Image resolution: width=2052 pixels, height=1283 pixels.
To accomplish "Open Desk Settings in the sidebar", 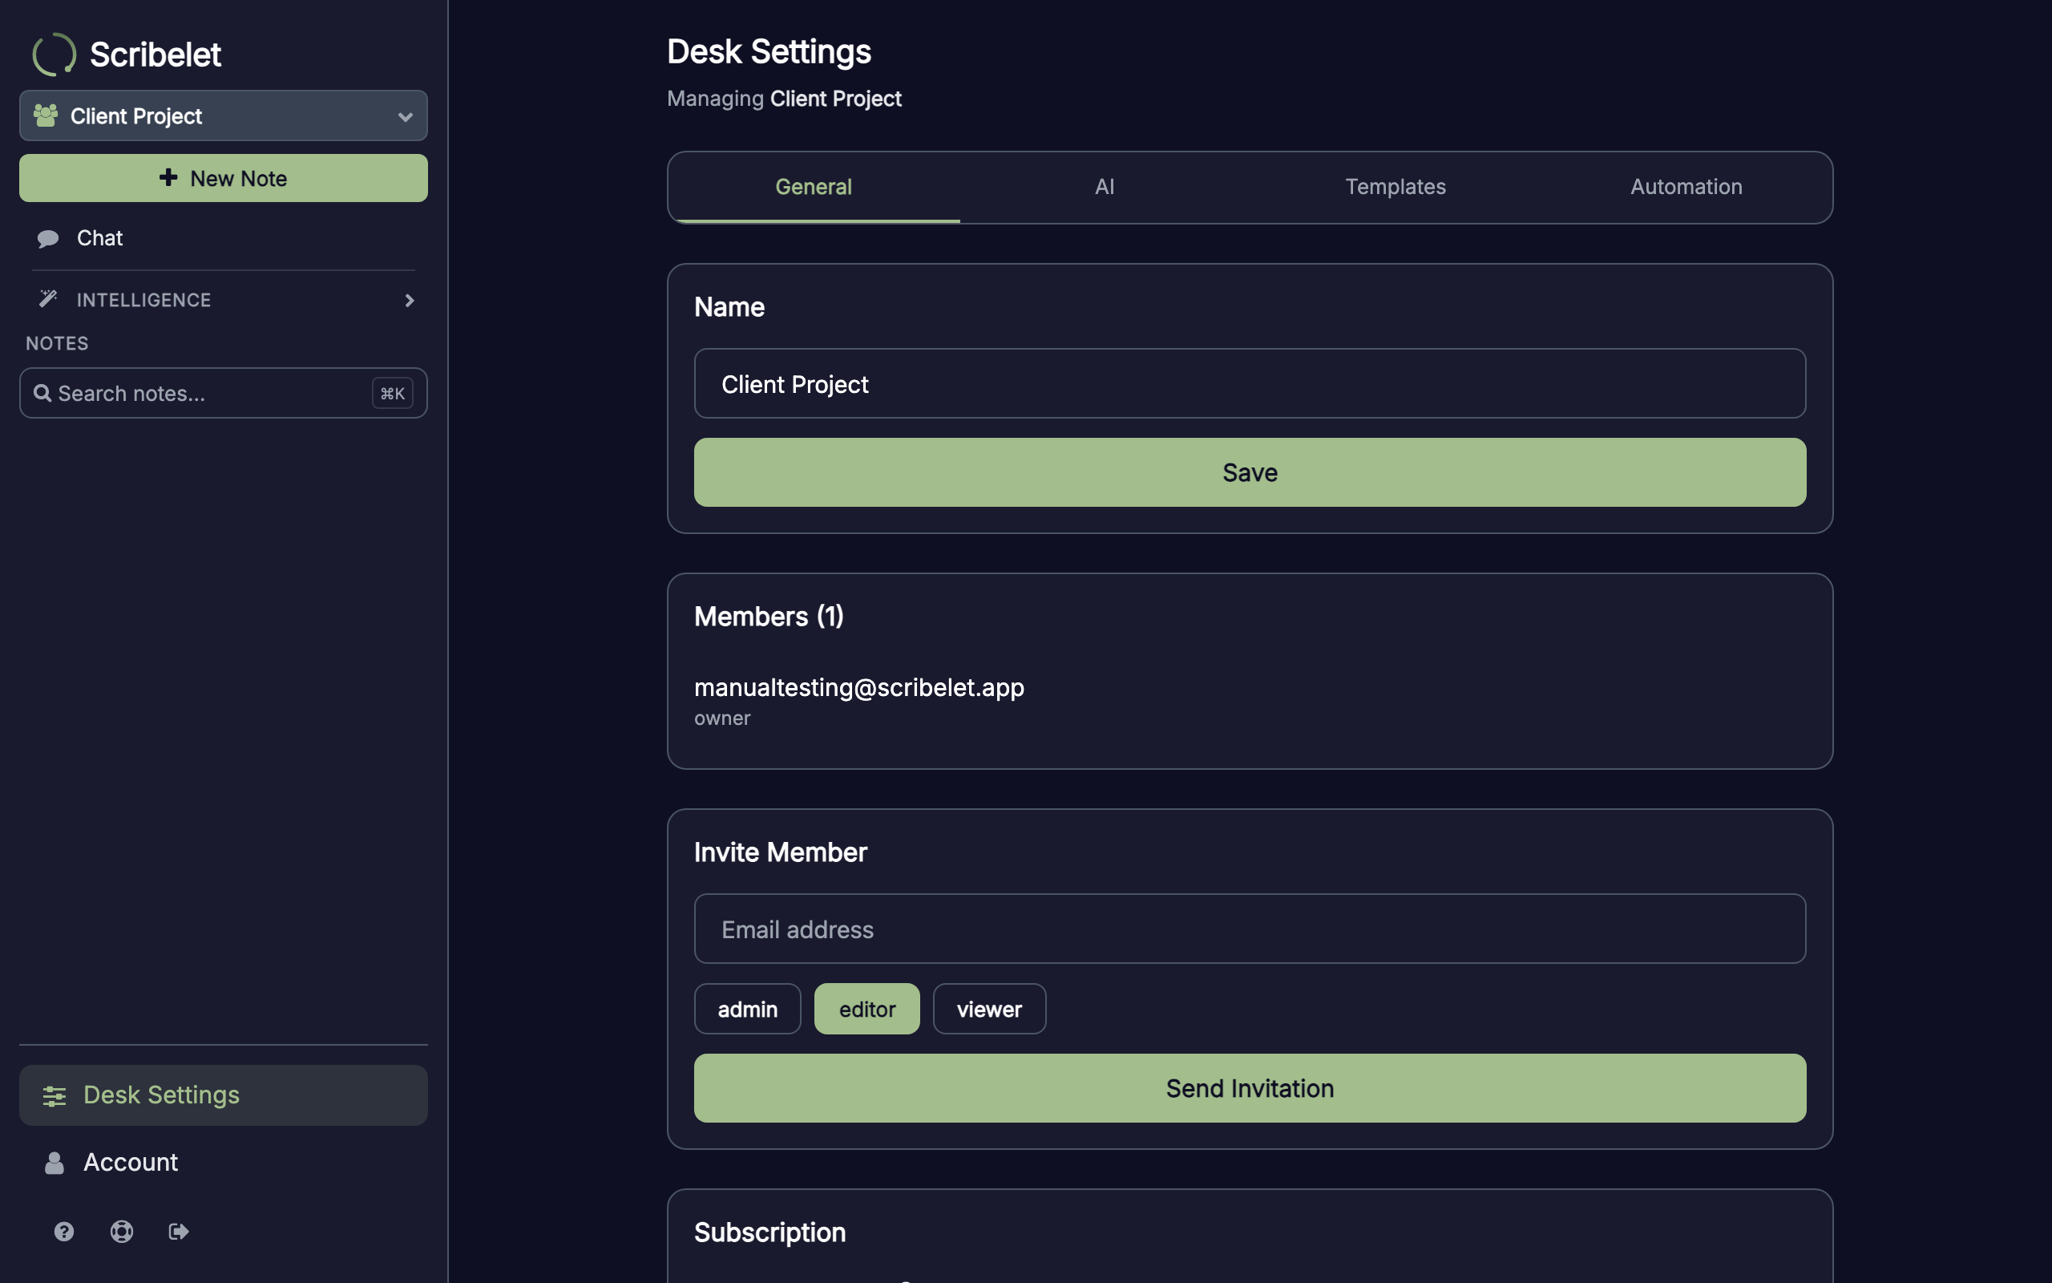I will click(223, 1095).
